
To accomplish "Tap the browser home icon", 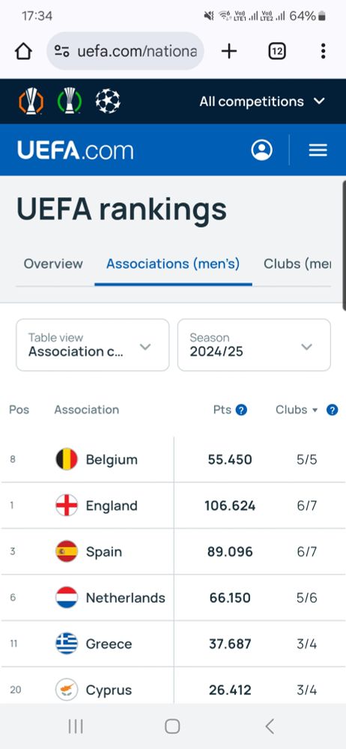I will (x=23, y=51).
